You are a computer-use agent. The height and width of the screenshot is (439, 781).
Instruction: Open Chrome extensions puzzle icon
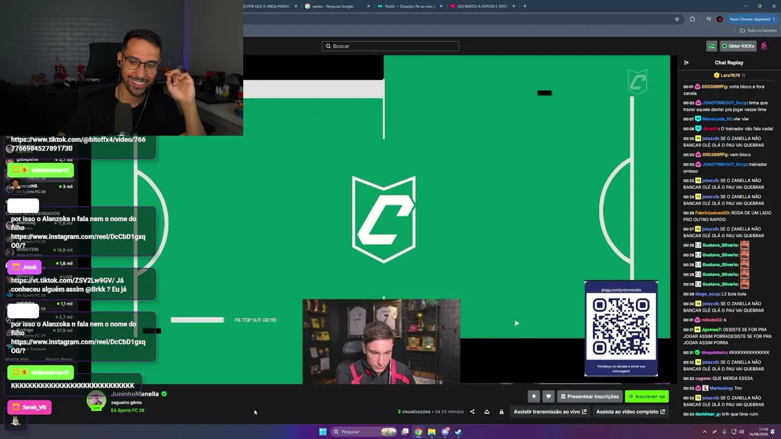[x=693, y=19]
